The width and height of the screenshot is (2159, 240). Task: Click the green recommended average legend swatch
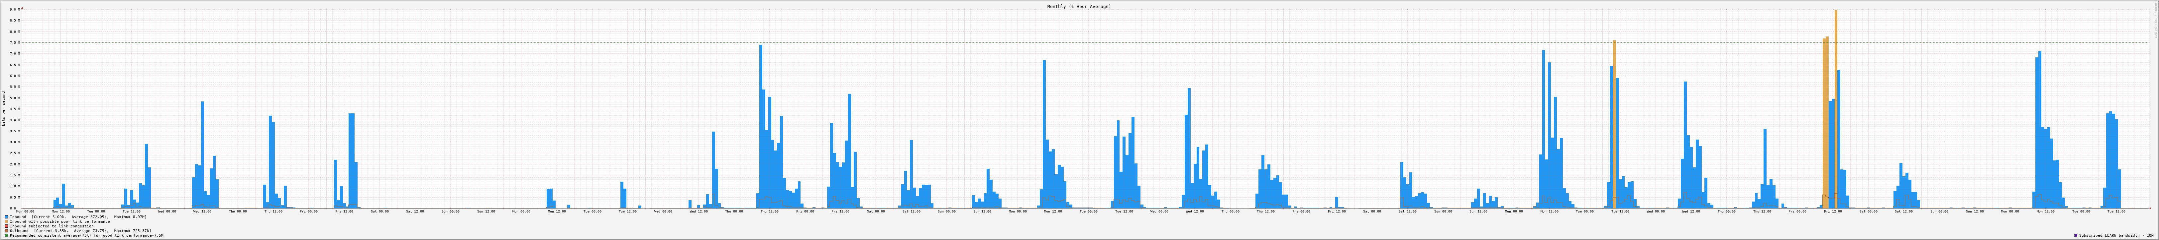click(x=7, y=236)
